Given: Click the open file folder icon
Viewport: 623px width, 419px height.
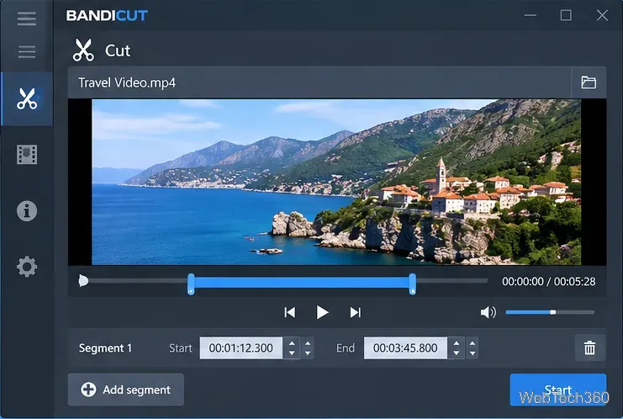Looking at the screenshot, I should (589, 82).
